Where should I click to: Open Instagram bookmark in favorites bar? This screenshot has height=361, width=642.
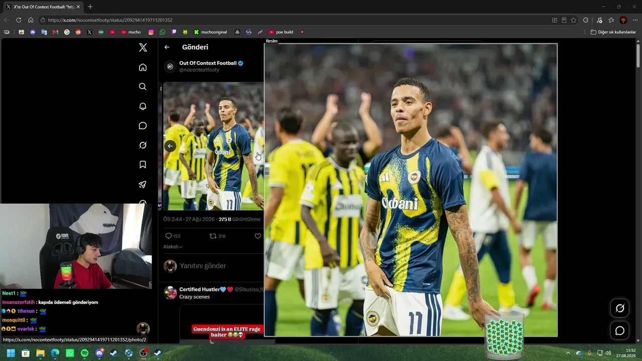(151, 32)
